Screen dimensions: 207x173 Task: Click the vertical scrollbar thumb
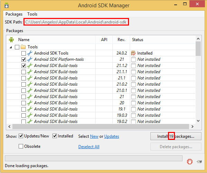pos(198,49)
